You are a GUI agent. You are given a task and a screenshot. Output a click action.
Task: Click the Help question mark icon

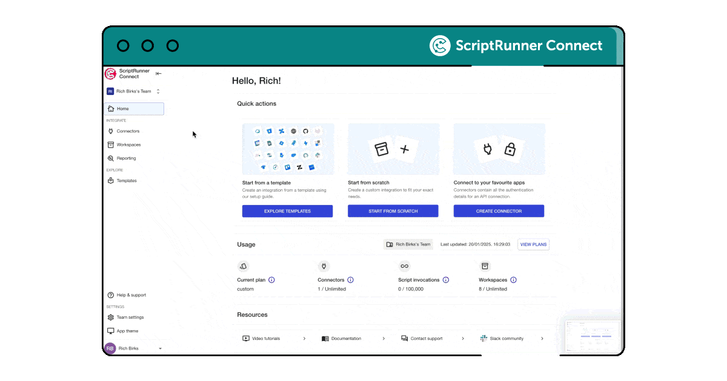[111, 295]
